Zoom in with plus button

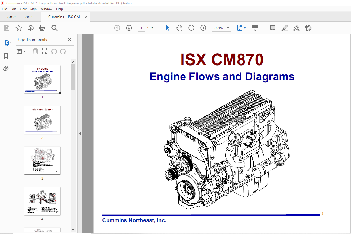pos(203,28)
